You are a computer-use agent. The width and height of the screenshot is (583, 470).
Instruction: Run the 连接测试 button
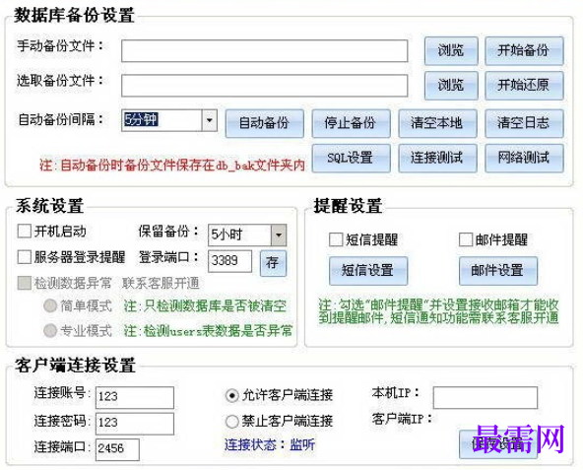(437, 159)
